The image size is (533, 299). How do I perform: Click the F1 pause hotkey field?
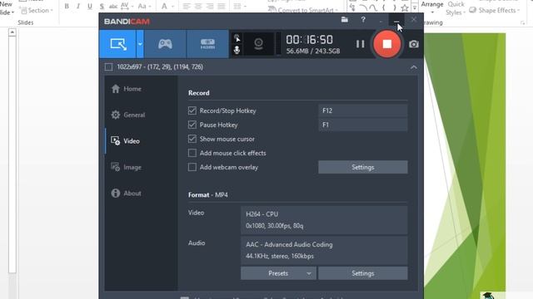[x=363, y=125]
